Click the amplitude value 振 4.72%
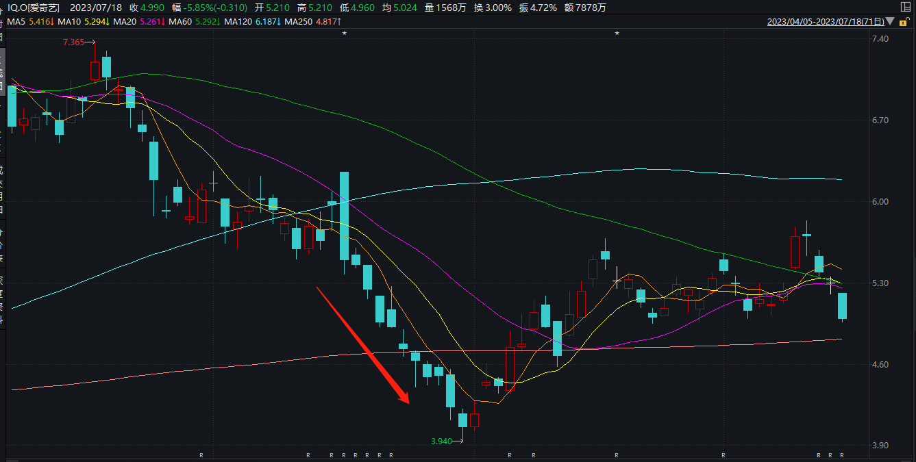The height and width of the screenshot is (462, 916). (539, 8)
